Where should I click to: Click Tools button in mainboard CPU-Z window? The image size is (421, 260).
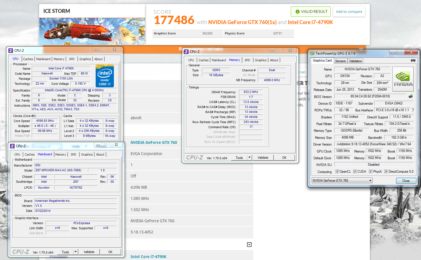coord(65,252)
